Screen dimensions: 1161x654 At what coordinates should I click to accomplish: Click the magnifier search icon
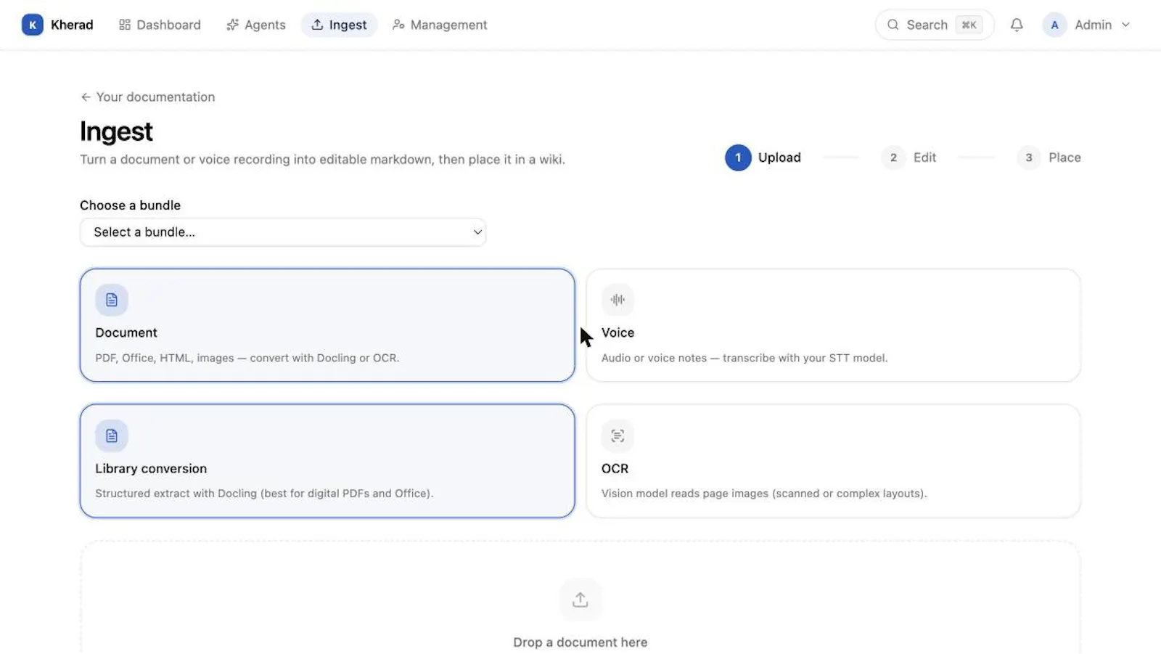coord(893,25)
